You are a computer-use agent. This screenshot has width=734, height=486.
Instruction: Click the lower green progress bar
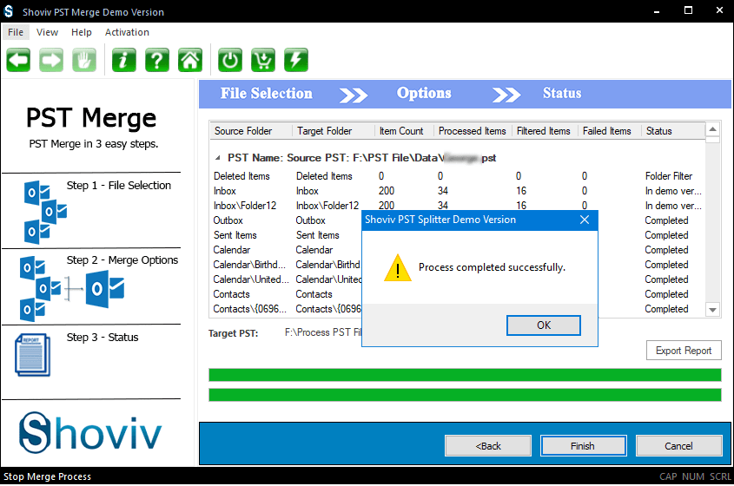[x=465, y=395]
